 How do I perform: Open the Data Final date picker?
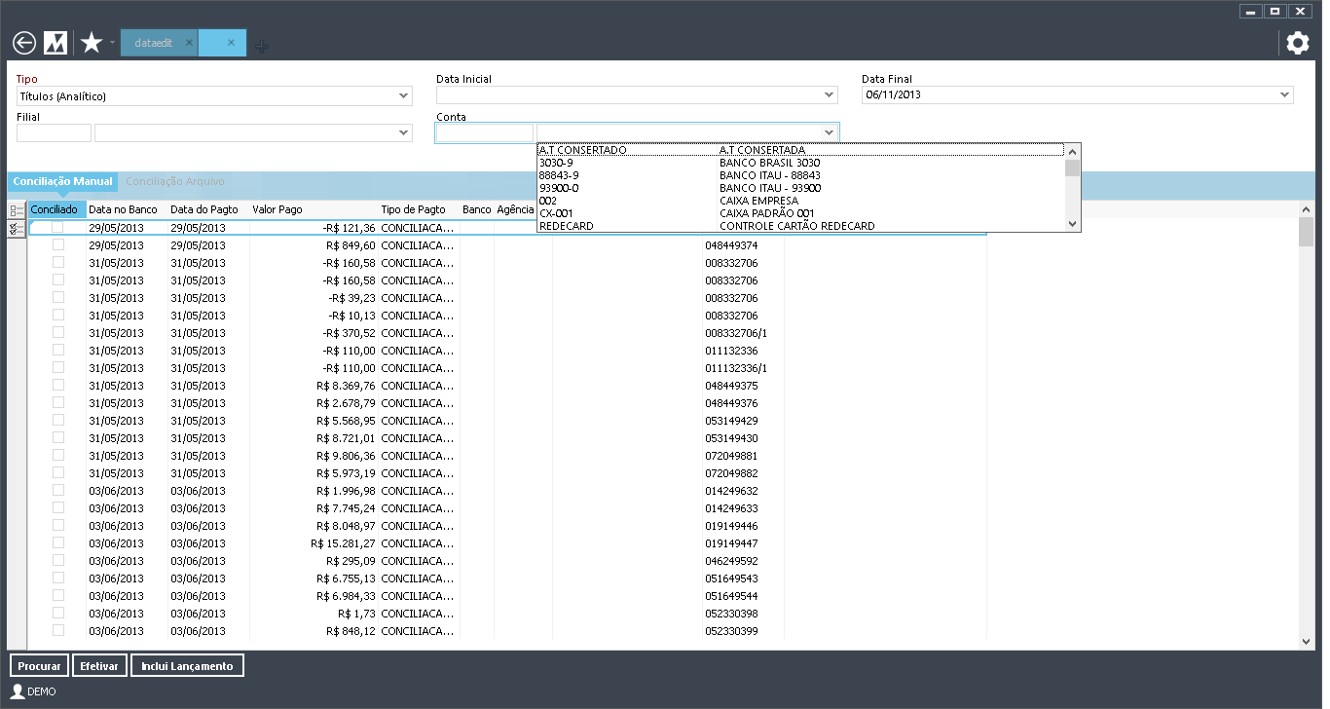[x=1284, y=95]
